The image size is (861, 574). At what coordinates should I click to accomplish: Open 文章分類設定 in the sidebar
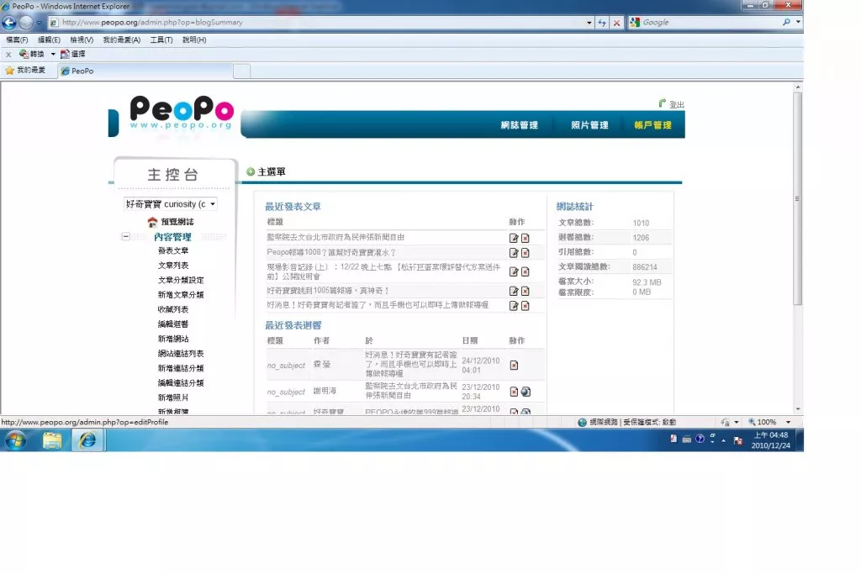pos(182,281)
